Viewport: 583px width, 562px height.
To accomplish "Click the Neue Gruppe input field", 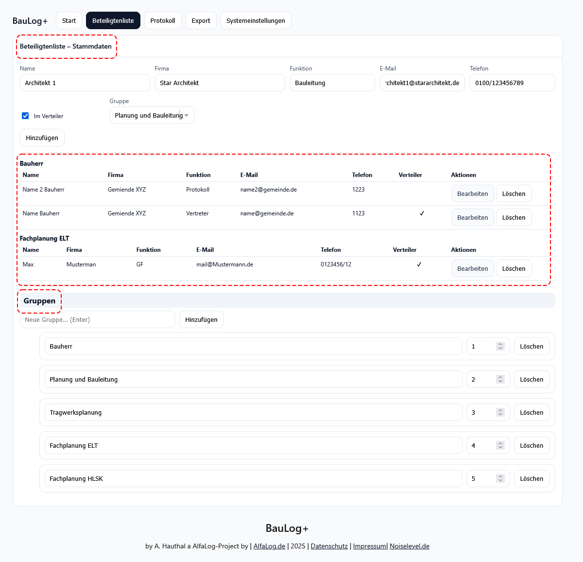I will 98,319.
